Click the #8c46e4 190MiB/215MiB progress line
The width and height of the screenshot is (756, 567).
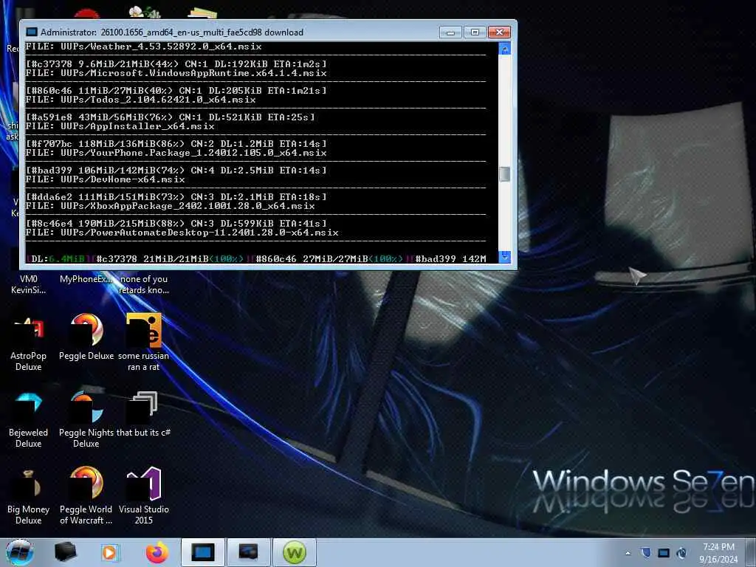(176, 223)
